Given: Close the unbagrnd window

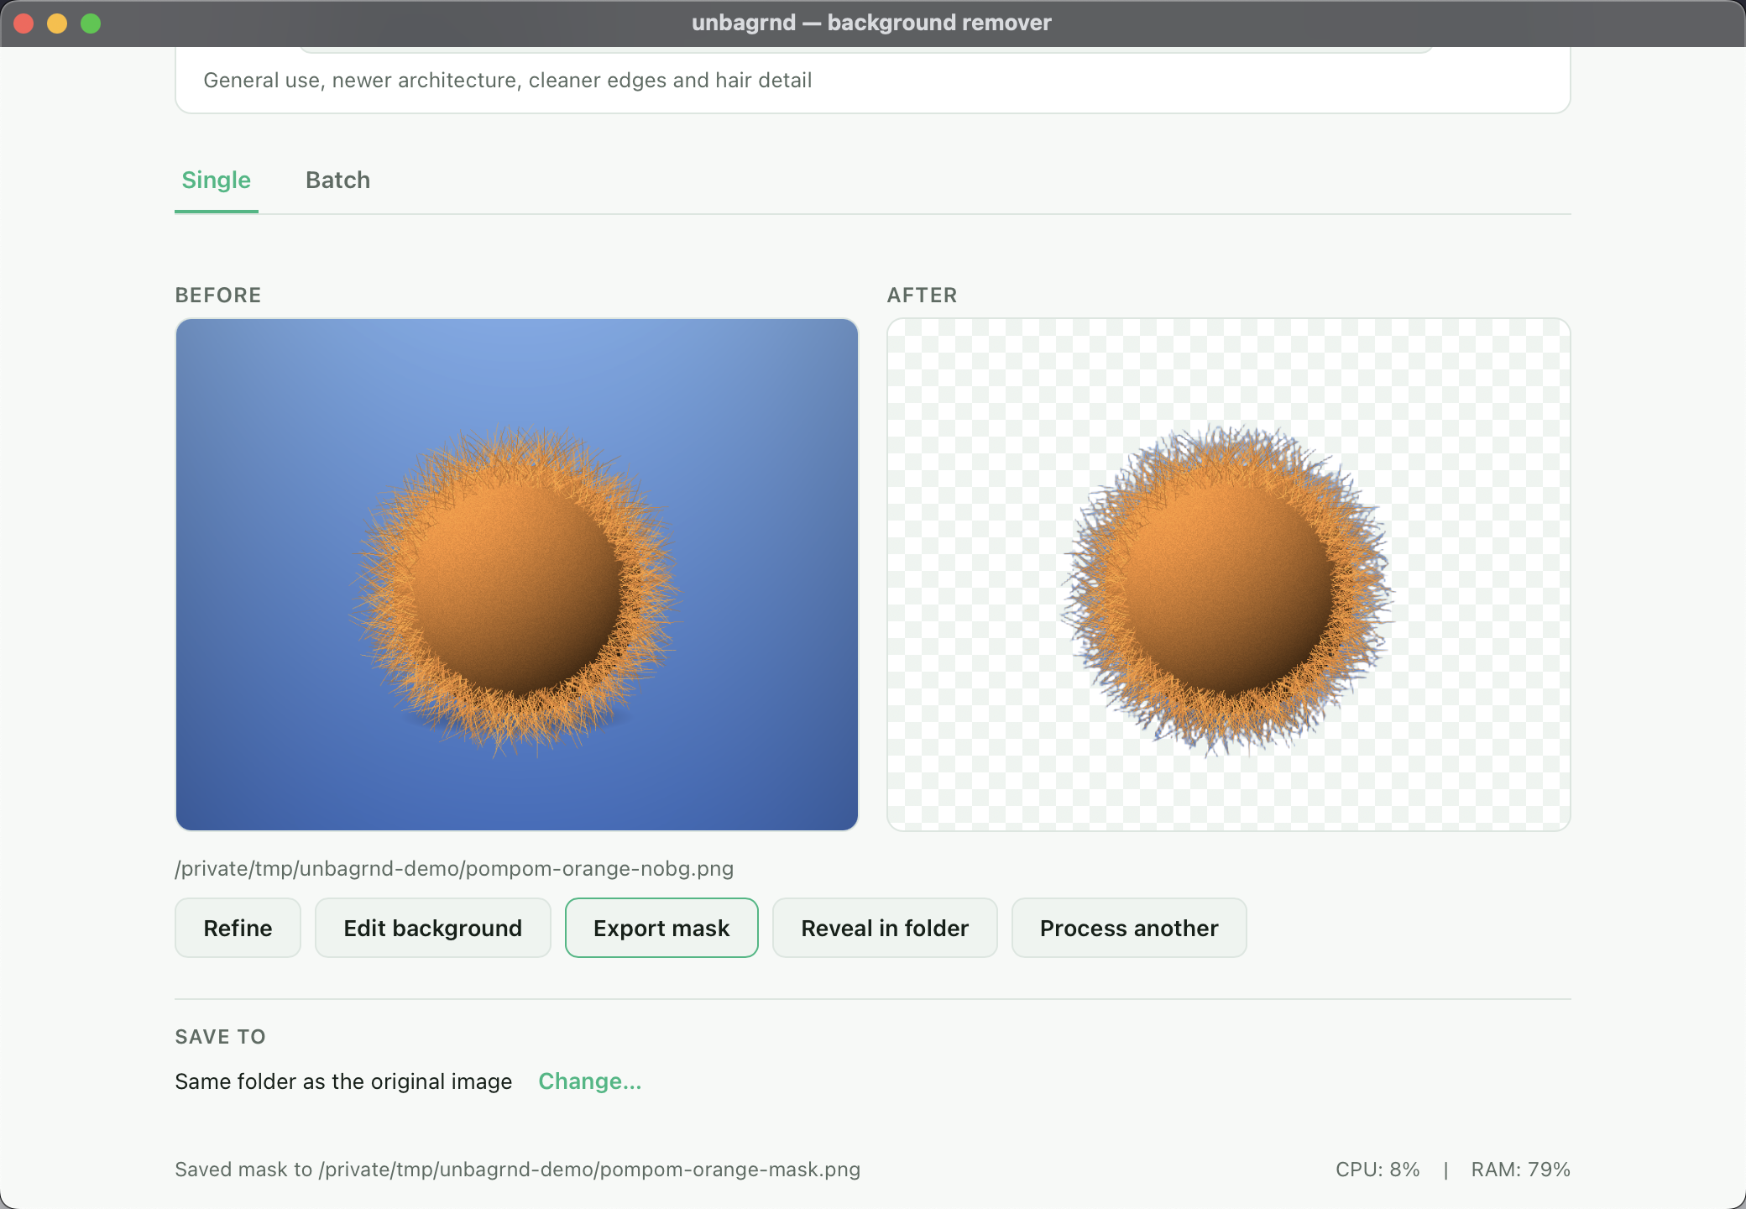Looking at the screenshot, I should pyautogui.click(x=24, y=24).
